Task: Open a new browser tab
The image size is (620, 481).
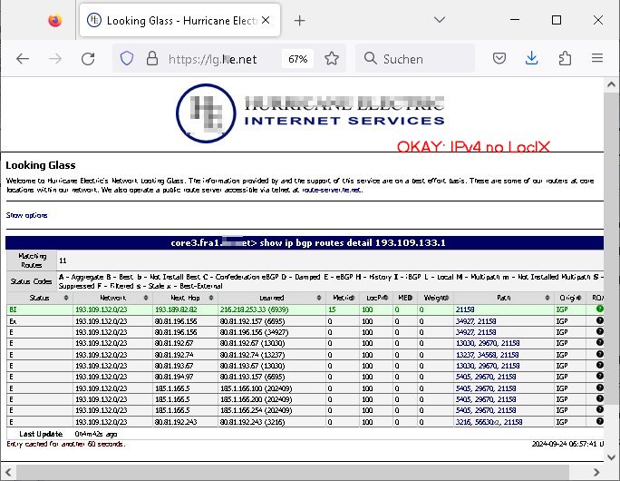Action: point(300,21)
